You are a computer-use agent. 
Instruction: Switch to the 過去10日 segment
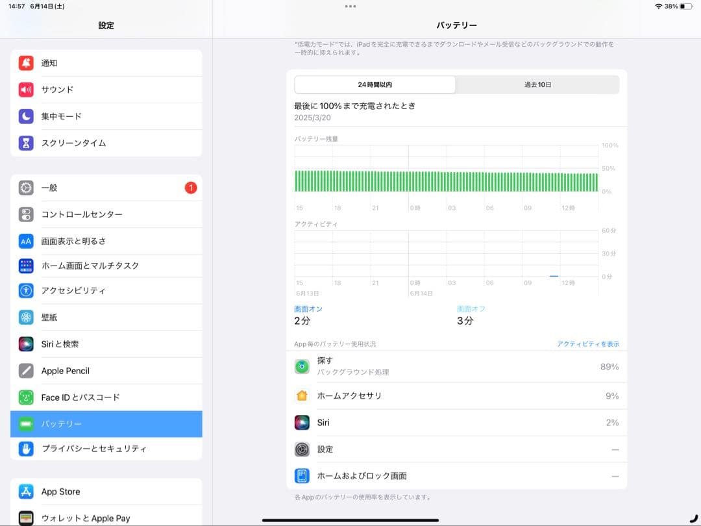click(537, 84)
